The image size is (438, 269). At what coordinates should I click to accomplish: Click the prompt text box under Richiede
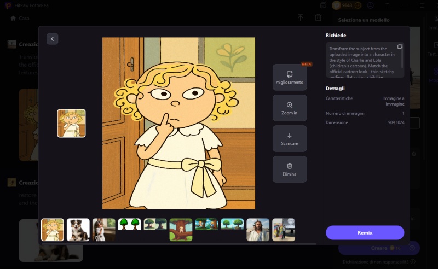coord(365,60)
